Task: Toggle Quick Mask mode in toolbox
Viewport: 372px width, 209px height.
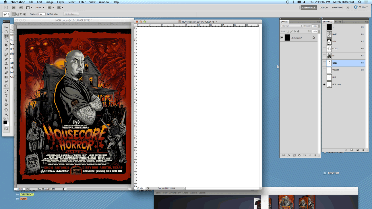Action: coord(6,129)
